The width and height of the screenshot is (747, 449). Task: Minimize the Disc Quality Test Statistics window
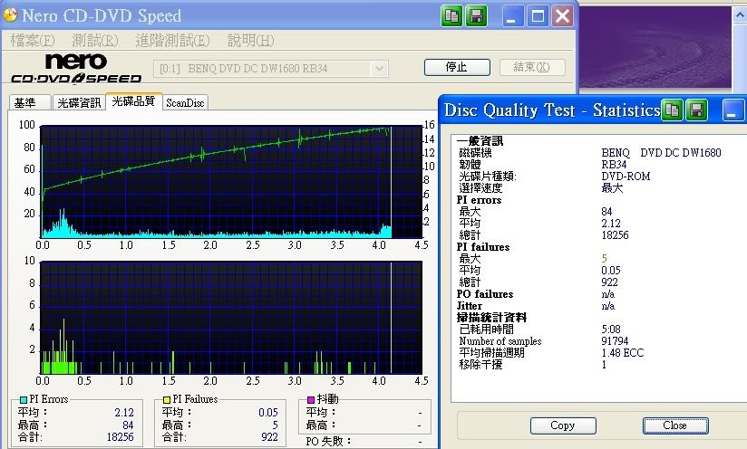(x=732, y=110)
